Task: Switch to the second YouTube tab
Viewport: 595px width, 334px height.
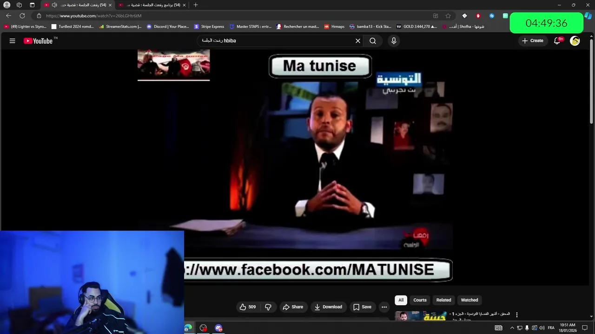Action: pyautogui.click(x=151, y=5)
